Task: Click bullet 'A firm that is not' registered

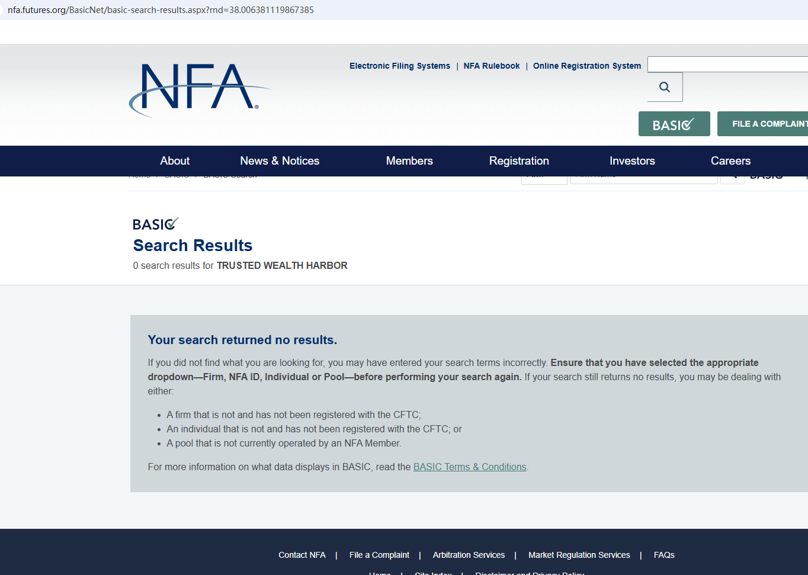Action: coord(294,415)
